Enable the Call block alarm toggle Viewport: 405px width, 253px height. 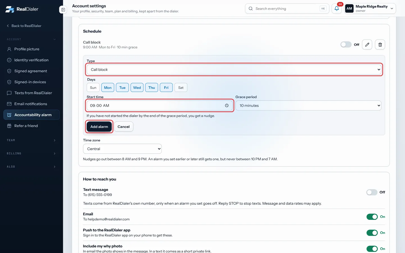346,44
